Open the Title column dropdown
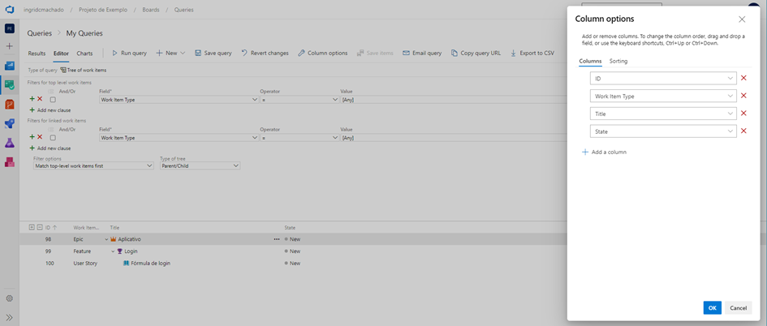Screen dimensions: 767x326 tap(663, 114)
